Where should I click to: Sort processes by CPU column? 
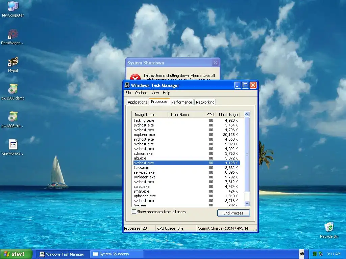tap(210, 115)
